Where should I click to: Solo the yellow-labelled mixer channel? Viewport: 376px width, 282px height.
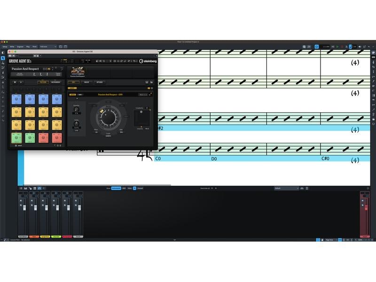pyautogui.click(x=43, y=205)
